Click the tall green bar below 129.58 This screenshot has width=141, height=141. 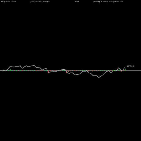125,70
